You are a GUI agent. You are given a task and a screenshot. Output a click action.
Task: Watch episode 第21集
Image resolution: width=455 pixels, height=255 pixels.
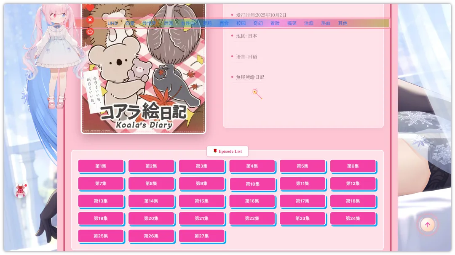point(202,218)
